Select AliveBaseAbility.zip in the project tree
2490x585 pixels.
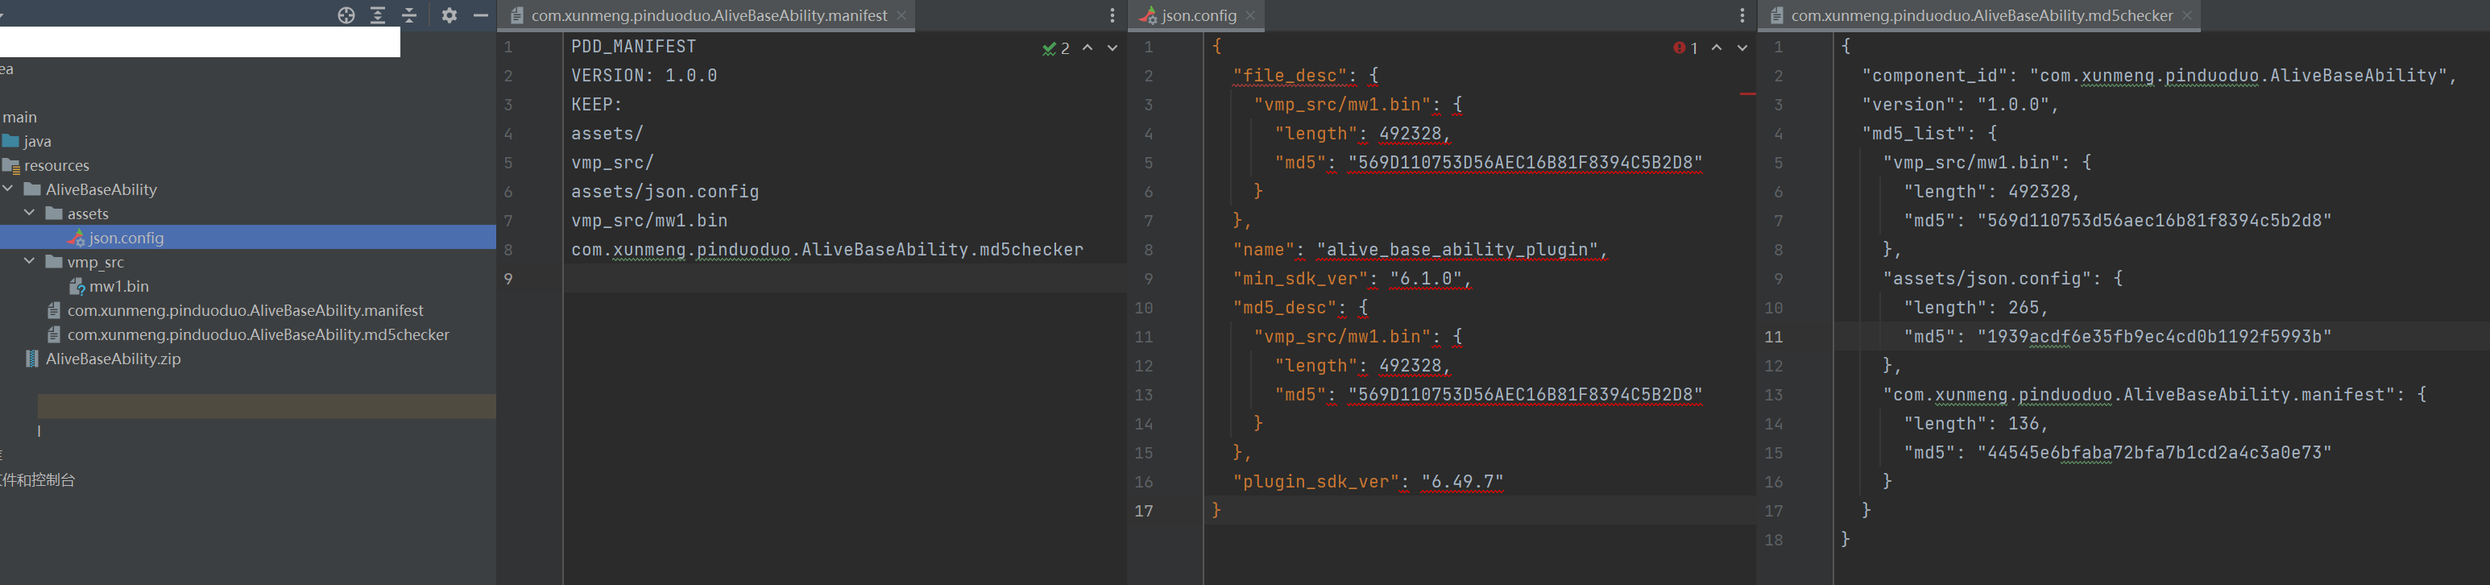click(112, 359)
